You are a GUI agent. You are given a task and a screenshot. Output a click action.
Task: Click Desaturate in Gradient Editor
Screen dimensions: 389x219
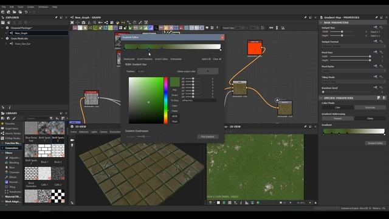[x=129, y=59]
